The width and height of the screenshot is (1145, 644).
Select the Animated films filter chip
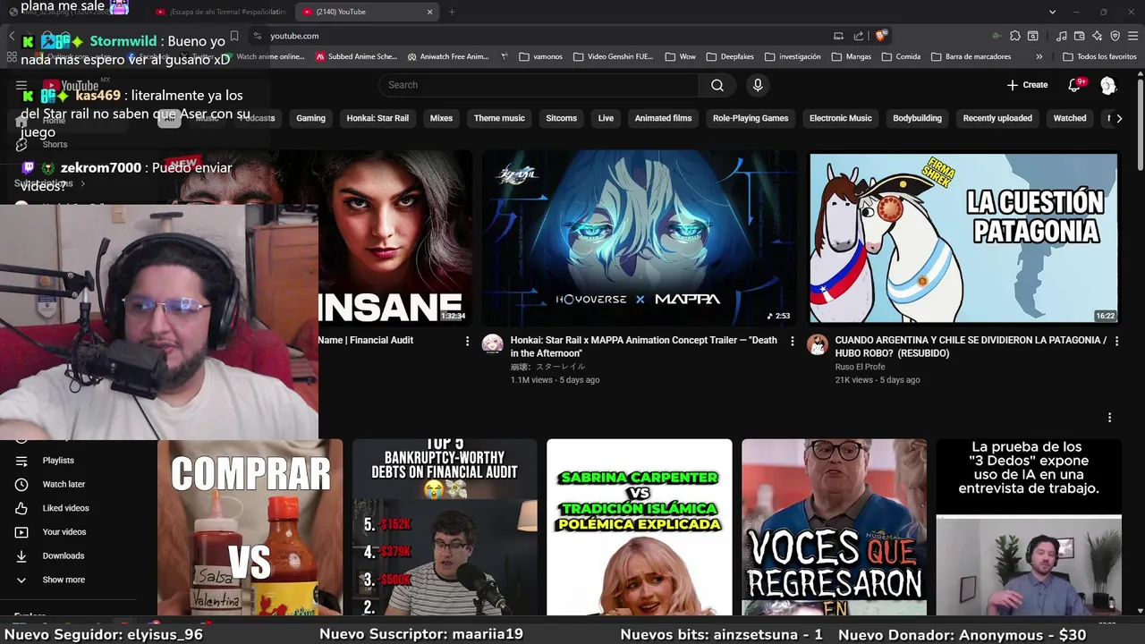click(663, 118)
